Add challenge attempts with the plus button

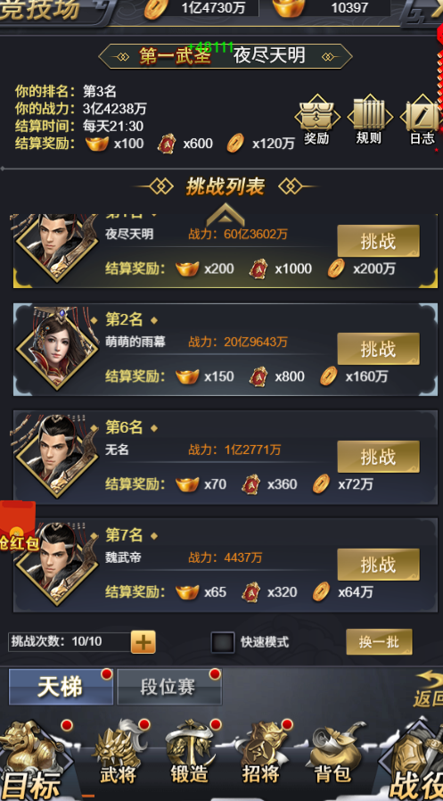pos(144,642)
